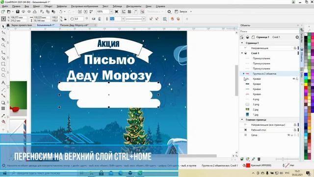Open the zoom level 100% dropdown
This screenshot has height=177, width=314.
(x=111, y=12)
